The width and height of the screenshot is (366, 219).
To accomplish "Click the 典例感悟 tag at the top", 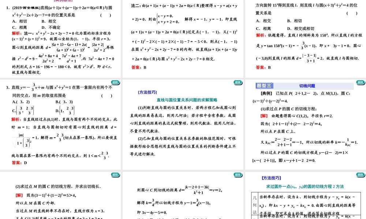I will (63, 1).
